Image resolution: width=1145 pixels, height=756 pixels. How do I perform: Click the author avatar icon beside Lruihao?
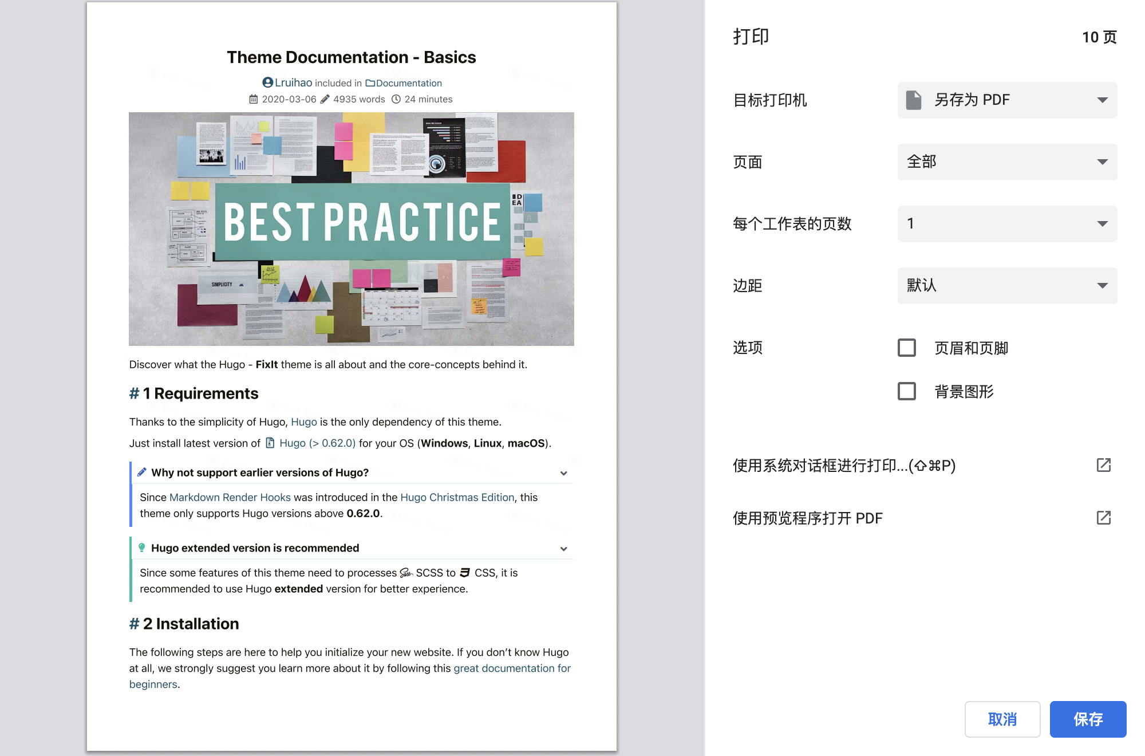tap(268, 82)
